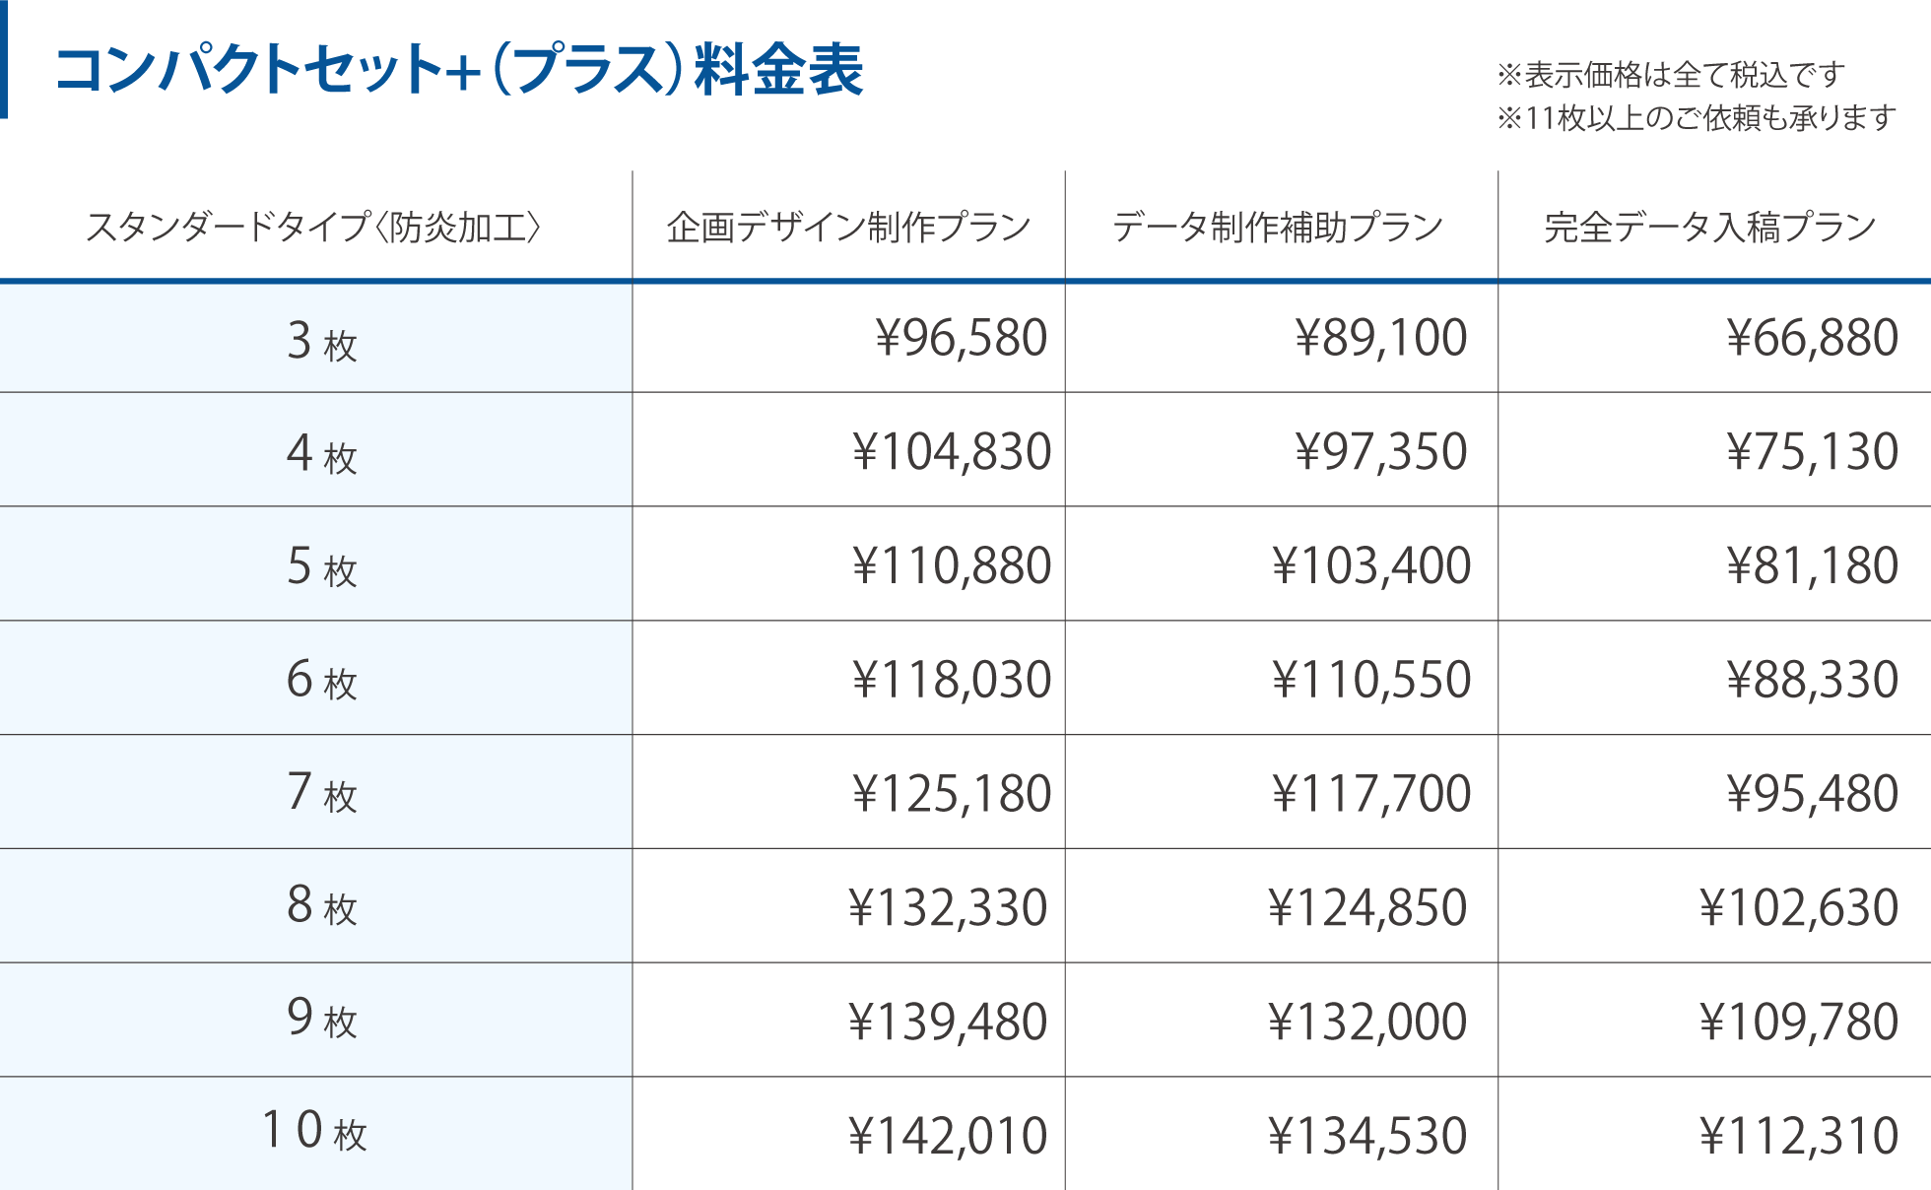Click the ¥117,700 price cell
Screen dimensions: 1931x1190
pyautogui.click(x=1371, y=794)
